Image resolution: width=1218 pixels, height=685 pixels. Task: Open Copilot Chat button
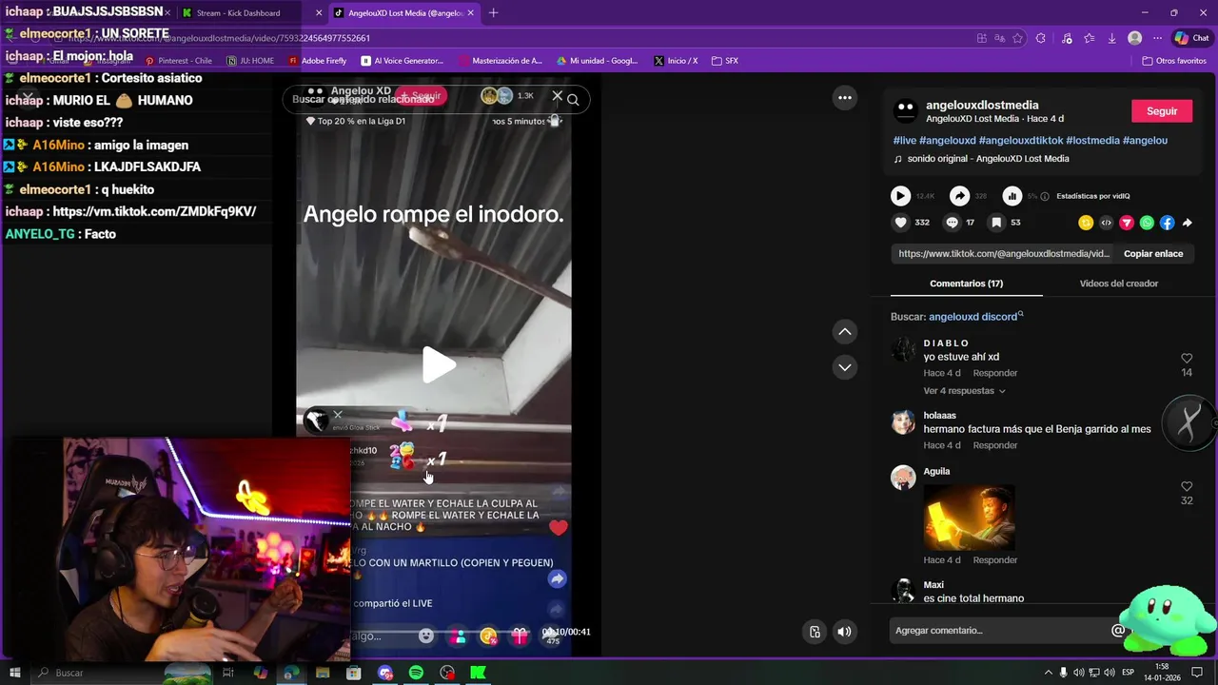[1193, 38]
